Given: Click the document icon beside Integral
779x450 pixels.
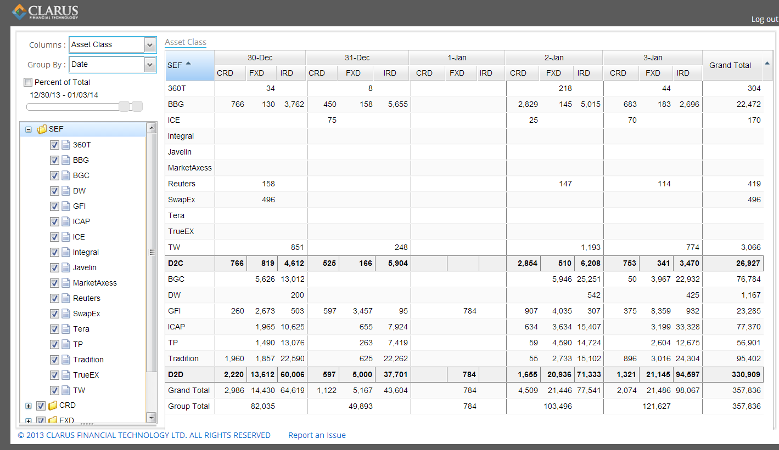Looking at the screenshot, I should coord(66,252).
